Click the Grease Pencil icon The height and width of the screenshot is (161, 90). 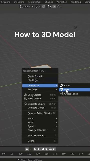point(62,94)
